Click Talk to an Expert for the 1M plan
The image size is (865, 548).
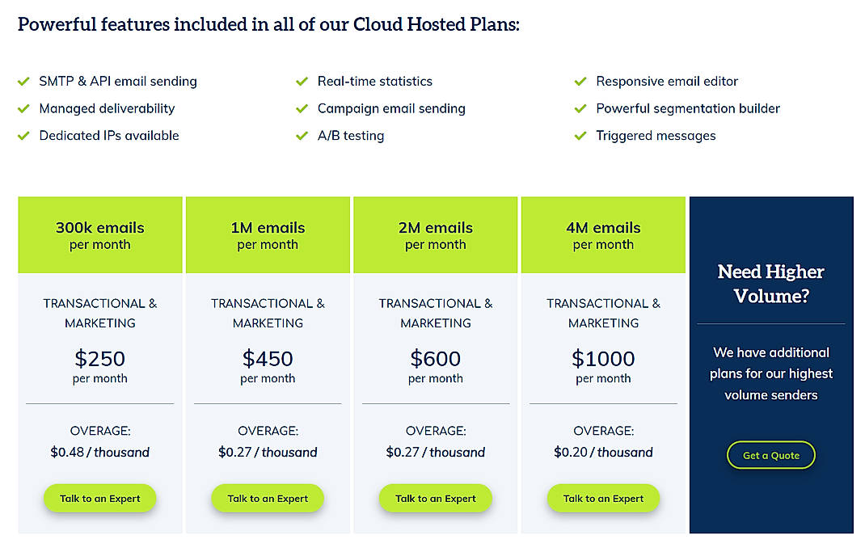coord(268,499)
